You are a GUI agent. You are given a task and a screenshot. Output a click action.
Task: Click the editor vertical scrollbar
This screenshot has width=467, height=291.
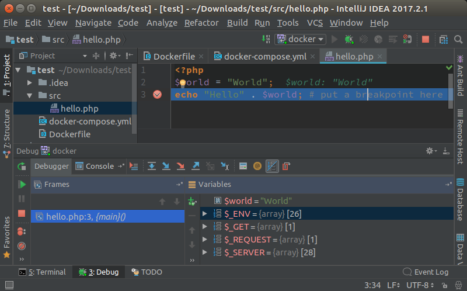coord(451,91)
